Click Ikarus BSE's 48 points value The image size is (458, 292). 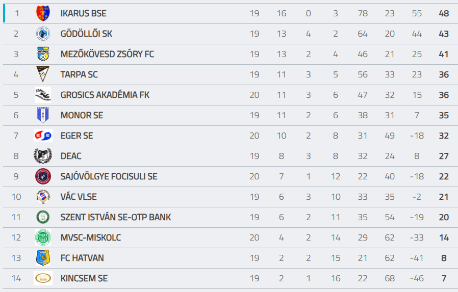point(444,13)
